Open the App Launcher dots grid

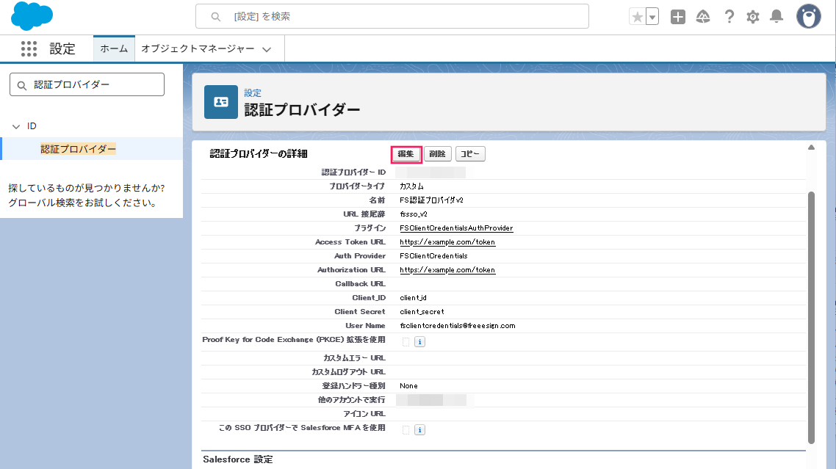pyautogui.click(x=29, y=48)
